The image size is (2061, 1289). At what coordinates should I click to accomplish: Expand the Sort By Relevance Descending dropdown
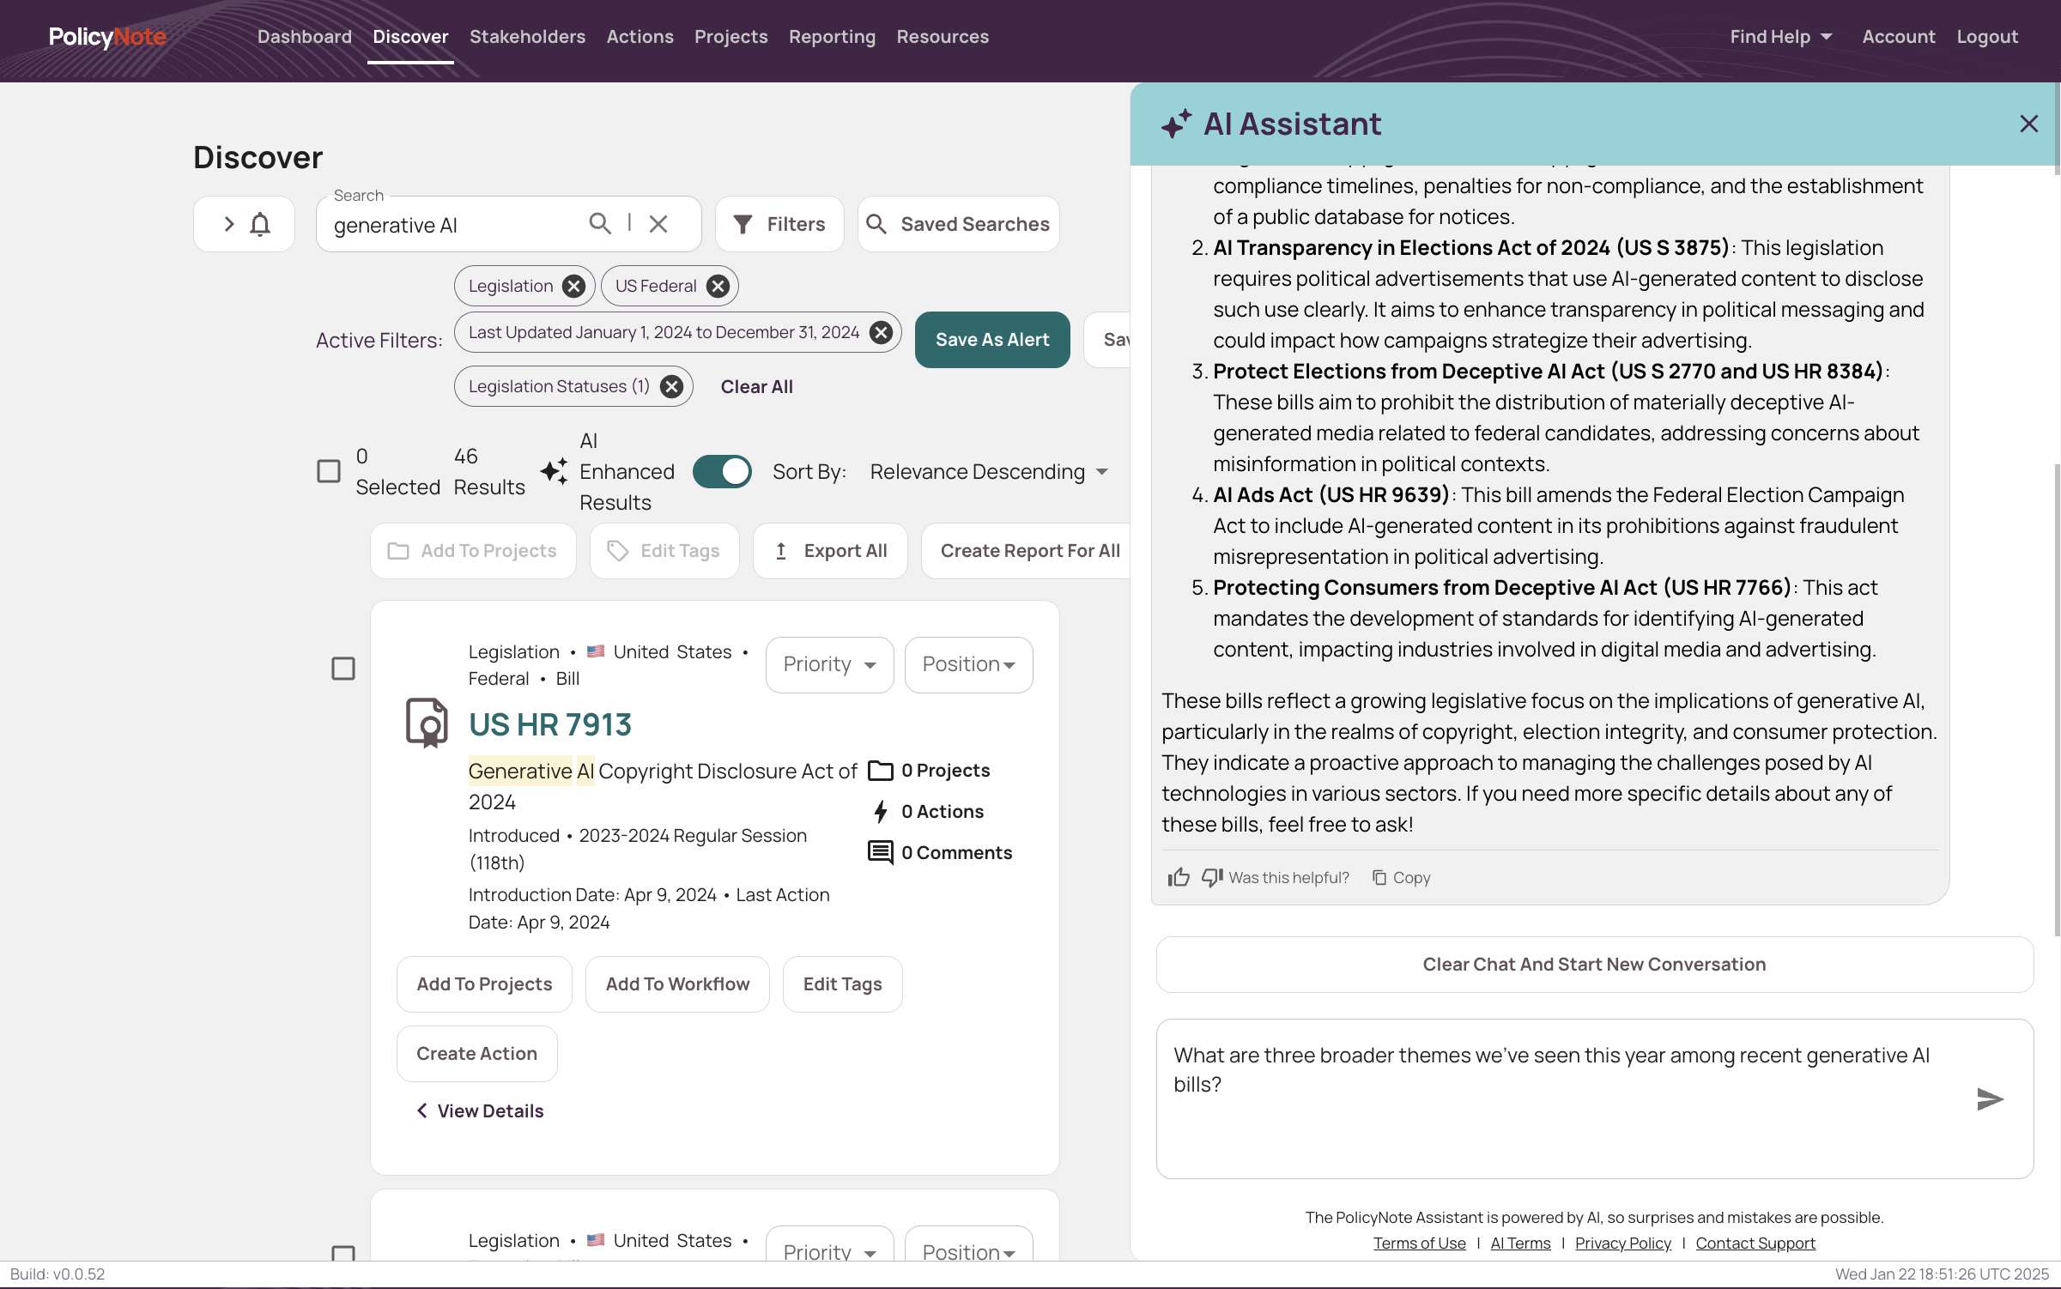[x=988, y=471]
